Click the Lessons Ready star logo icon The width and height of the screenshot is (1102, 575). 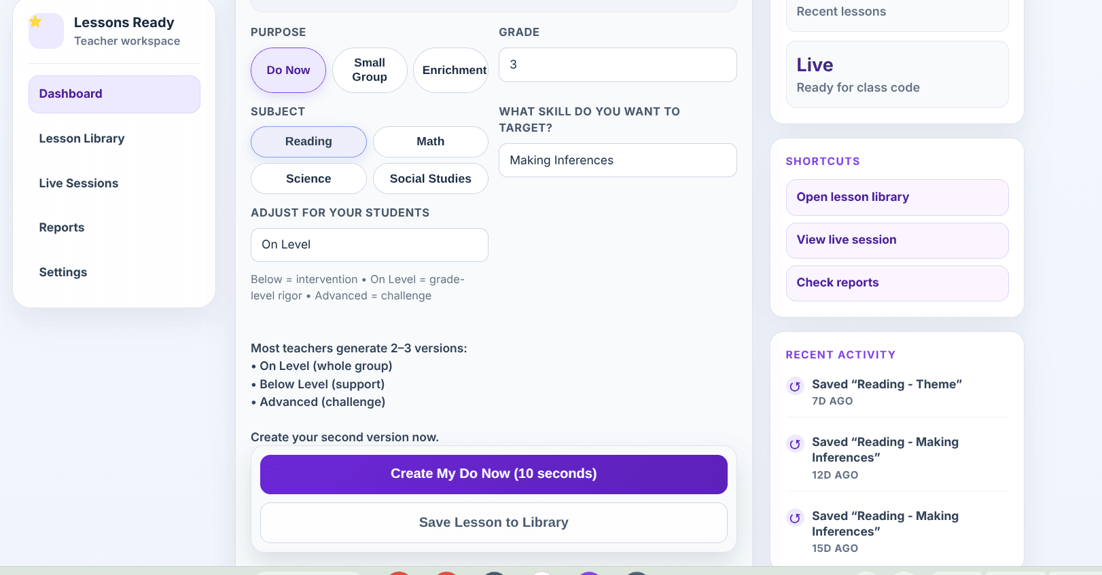point(46,31)
